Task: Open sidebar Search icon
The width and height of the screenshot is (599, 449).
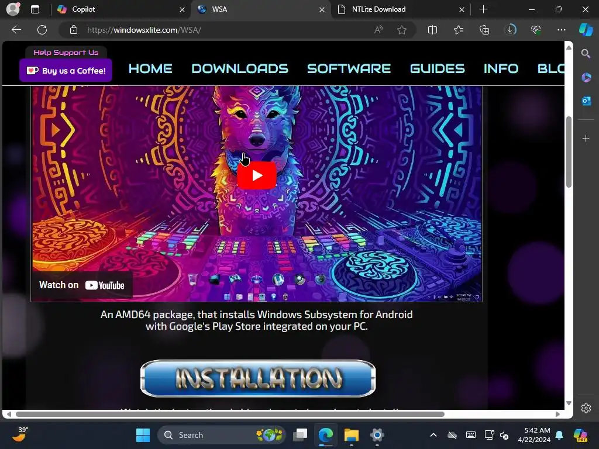Action: tap(586, 53)
